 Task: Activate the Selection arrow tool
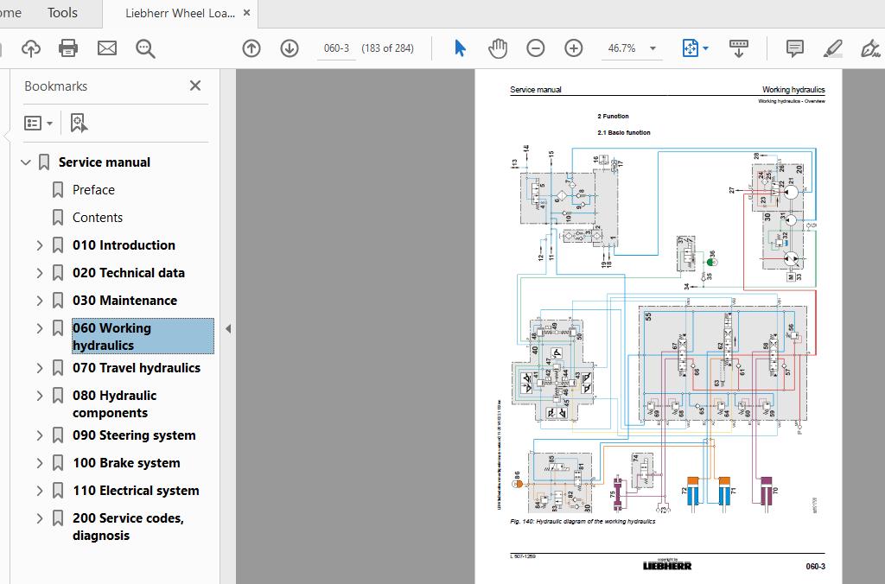click(460, 48)
